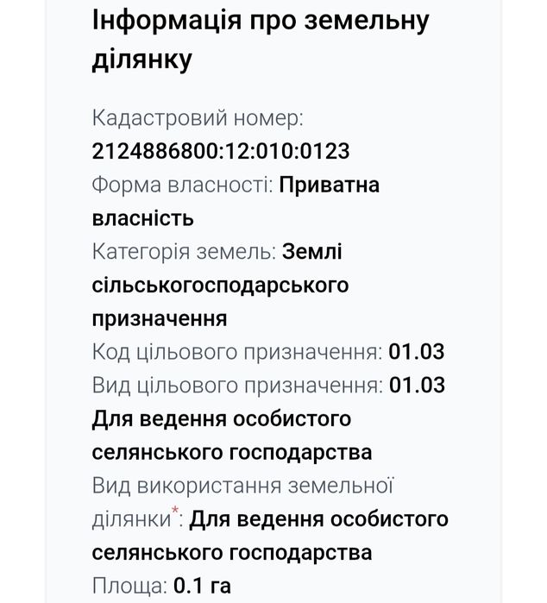Screen dimensions: 547x603
Task: Click the 'Категорія земель:' label
Action: click(184, 251)
